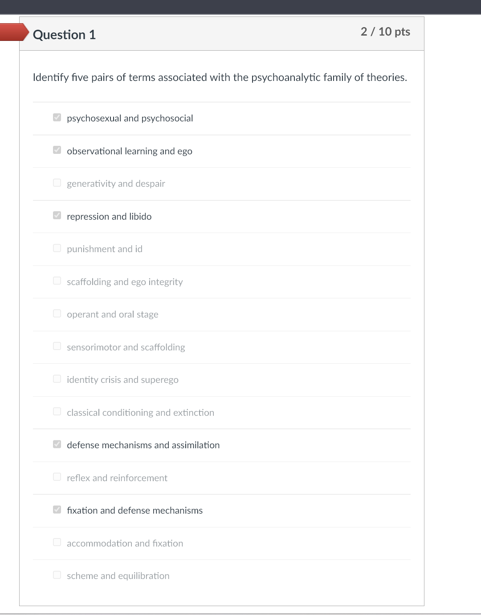Check the scaffolding and ego integrity option
This screenshot has height=615, width=481.
pos(57,281)
